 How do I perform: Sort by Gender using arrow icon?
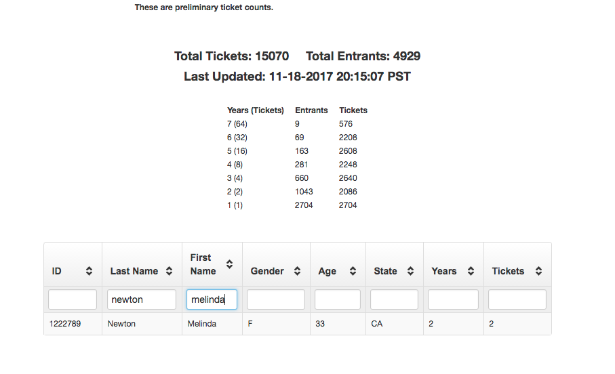[297, 271]
